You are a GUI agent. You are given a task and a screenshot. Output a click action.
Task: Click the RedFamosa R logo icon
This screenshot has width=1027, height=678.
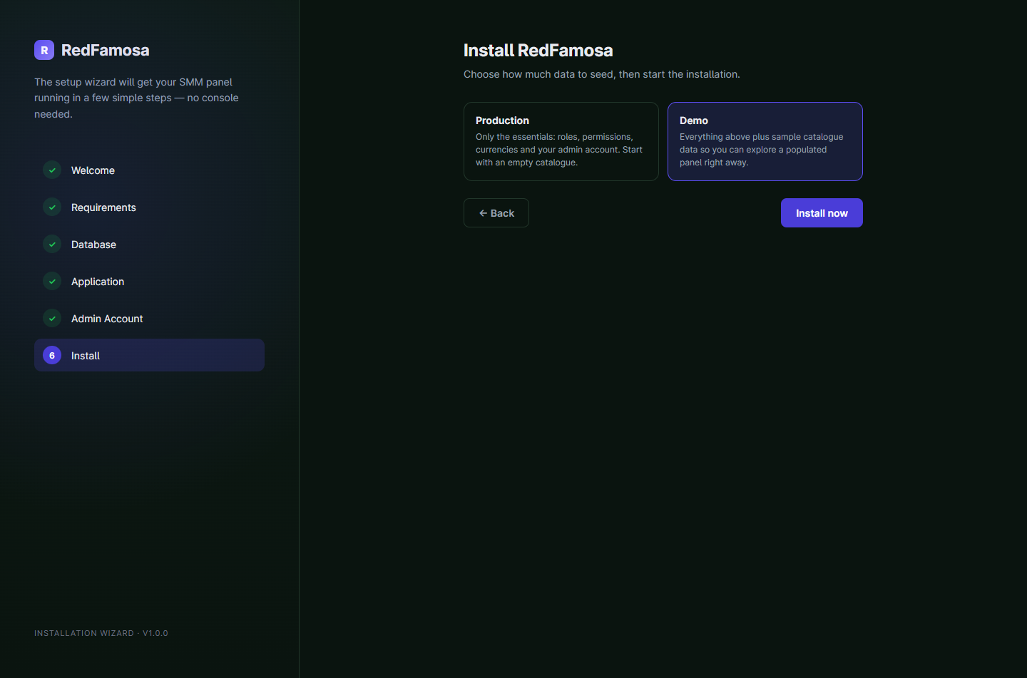[44, 50]
